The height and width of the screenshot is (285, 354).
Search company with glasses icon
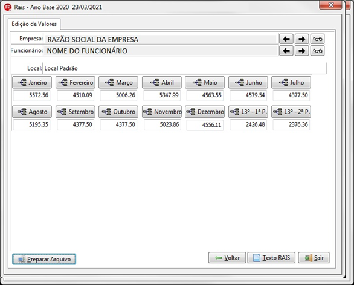pos(317,39)
